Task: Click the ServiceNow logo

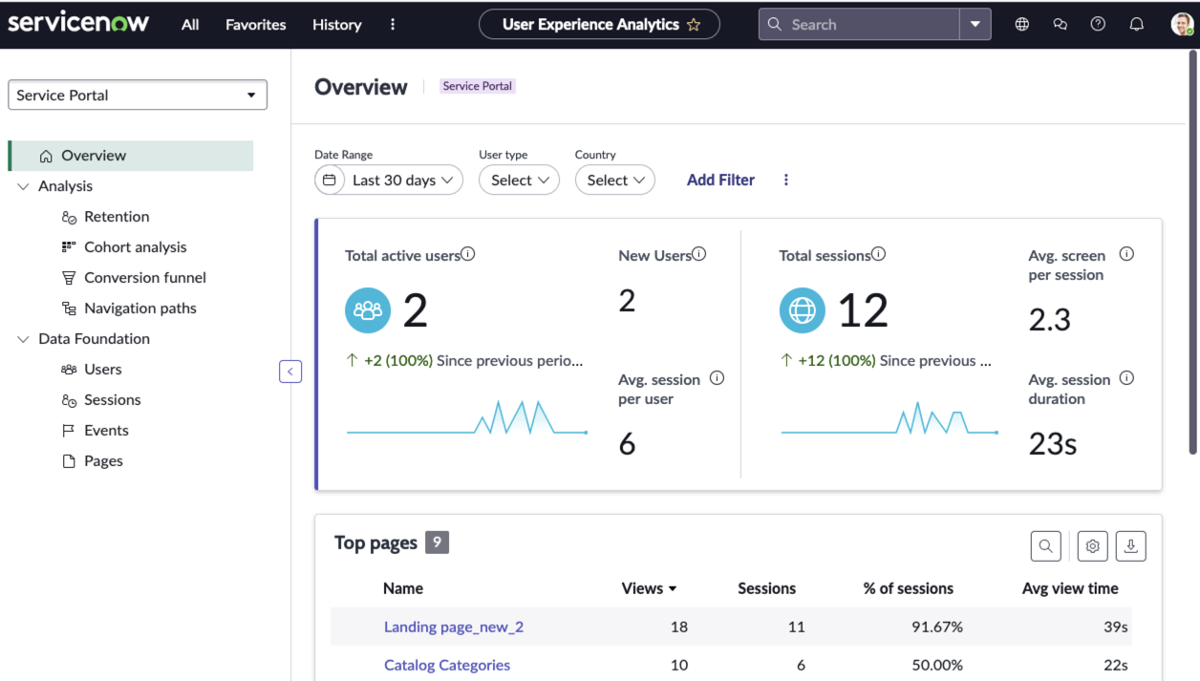Action: 78,23
